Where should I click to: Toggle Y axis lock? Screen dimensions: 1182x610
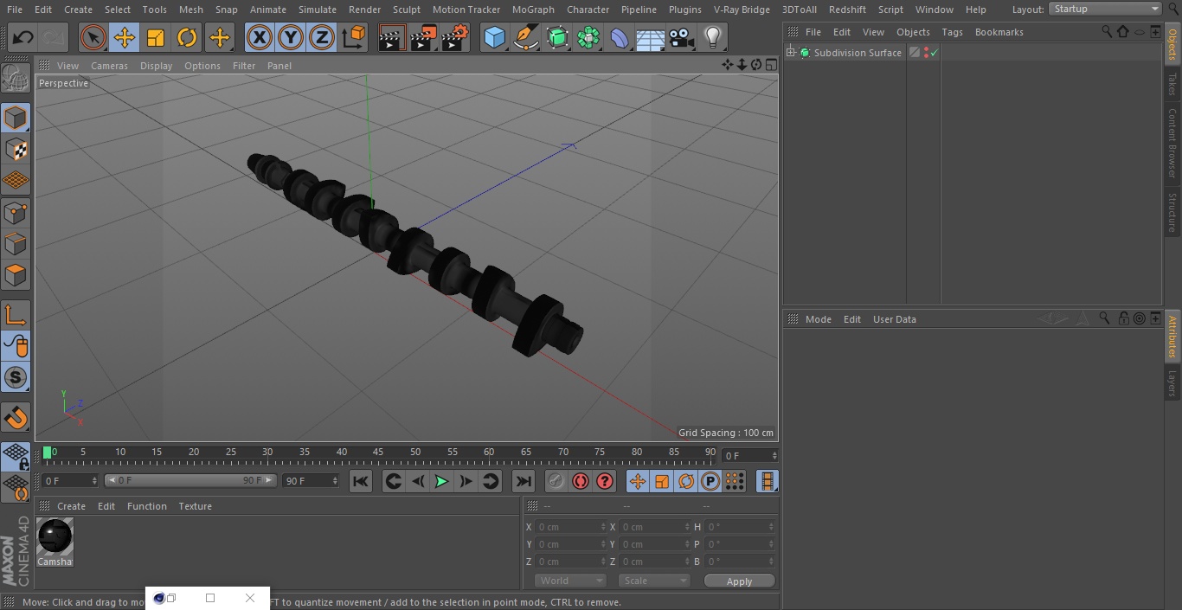coord(291,38)
